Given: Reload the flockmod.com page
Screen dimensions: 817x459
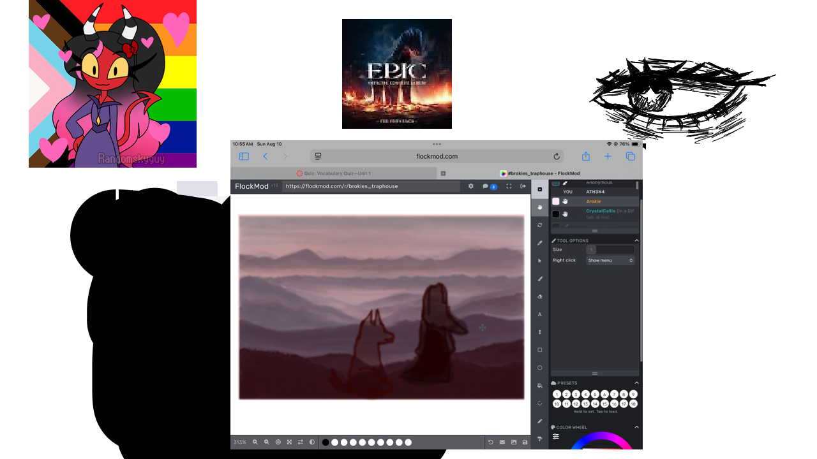Looking at the screenshot, I should (556, 156).
